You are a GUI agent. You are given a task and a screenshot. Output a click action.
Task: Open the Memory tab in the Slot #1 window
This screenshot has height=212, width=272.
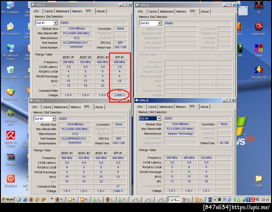[x=77, y=11]
